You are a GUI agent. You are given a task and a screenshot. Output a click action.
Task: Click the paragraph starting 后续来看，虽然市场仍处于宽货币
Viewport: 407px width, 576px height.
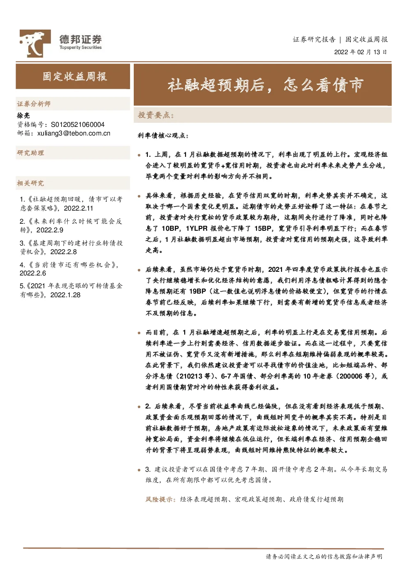pyautogui.click(x=266, y=291)
